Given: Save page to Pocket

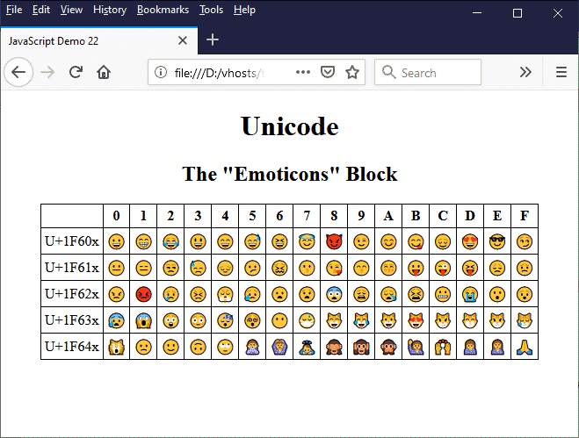Looking at the screenshot, I should 328,72.
